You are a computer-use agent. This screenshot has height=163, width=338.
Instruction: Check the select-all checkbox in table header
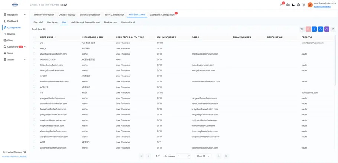tap(34, 37)
